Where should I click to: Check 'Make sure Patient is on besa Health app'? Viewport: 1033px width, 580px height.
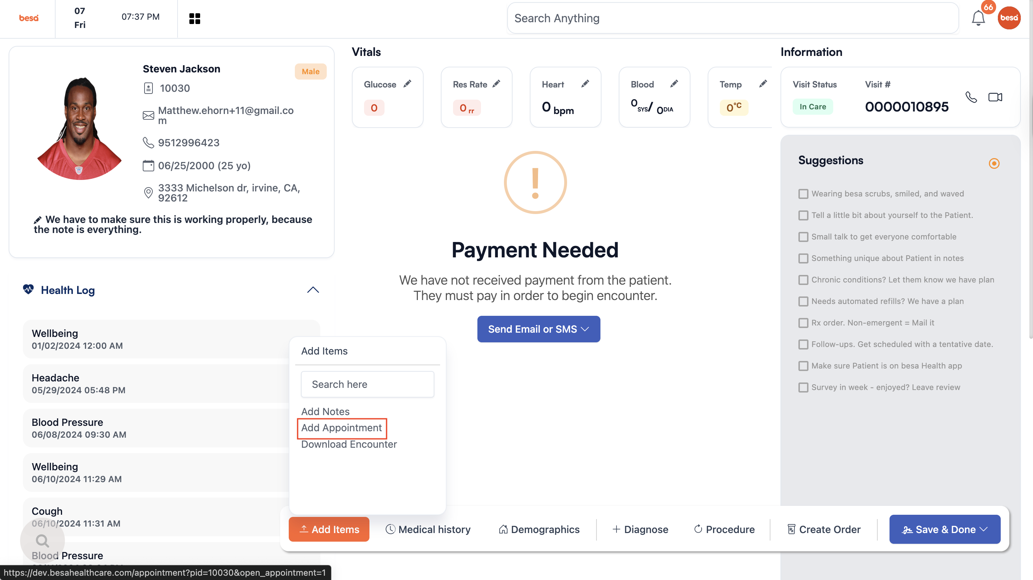803,366
